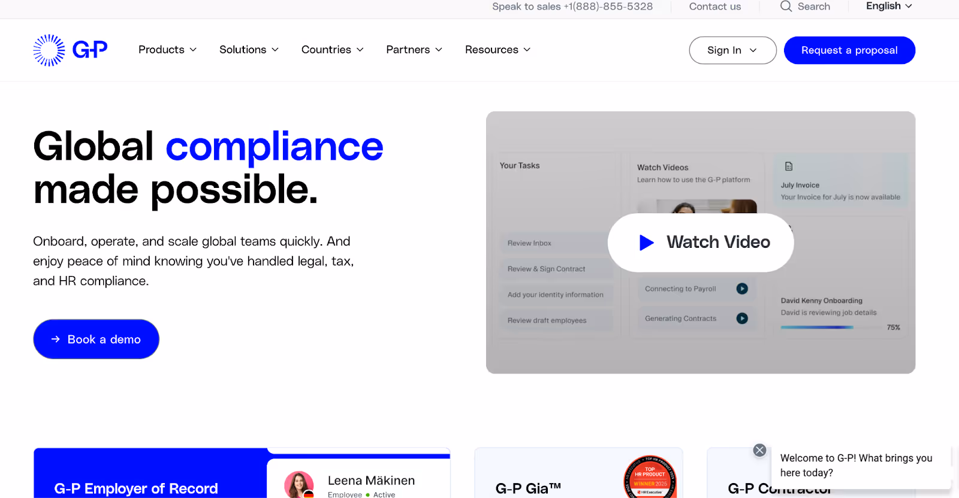Open the Resources dropdown
Image resolution: width=959 pixels, height=498 pixels.
(x=497, y=50)
